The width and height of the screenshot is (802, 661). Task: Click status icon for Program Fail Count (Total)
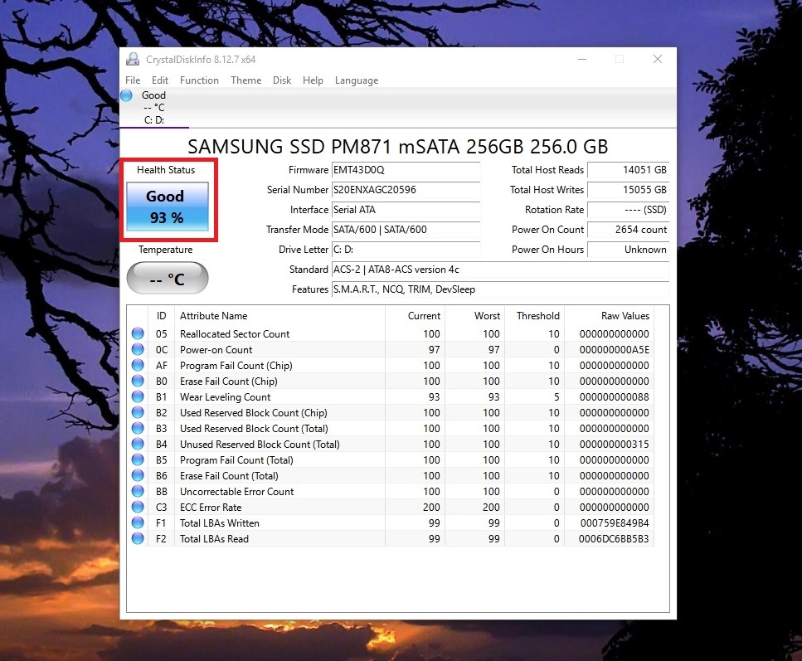click(138, 460)
